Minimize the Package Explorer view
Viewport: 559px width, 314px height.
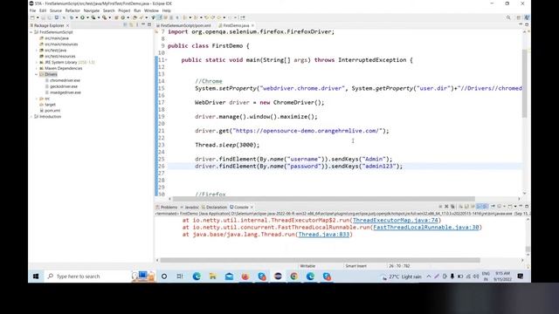click(x=143, y=24)
